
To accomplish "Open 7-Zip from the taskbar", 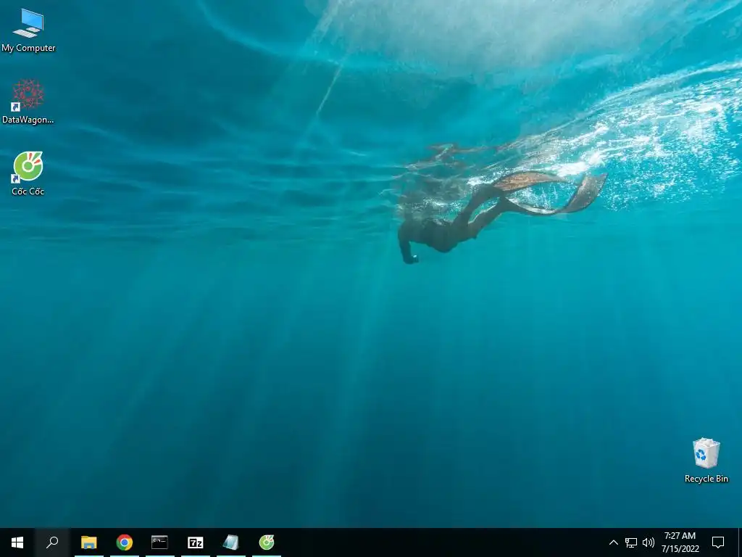I will [196, 542].
